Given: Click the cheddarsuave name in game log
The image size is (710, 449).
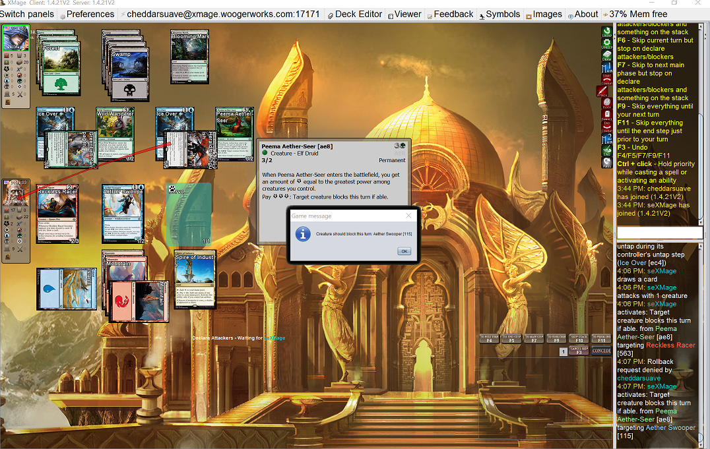Looking at the screenshot, I should pyautogui.click(x=639, y=378).
